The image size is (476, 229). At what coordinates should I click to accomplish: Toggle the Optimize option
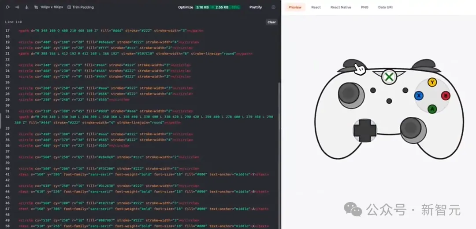186,7
